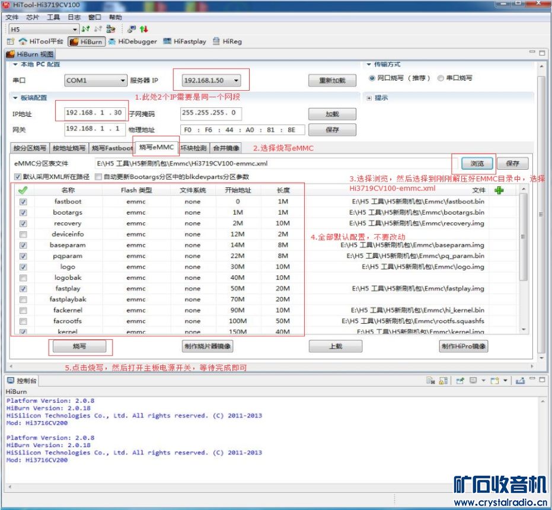
Task: Expand the 提示 section
Action: click(x=369, y=98)
